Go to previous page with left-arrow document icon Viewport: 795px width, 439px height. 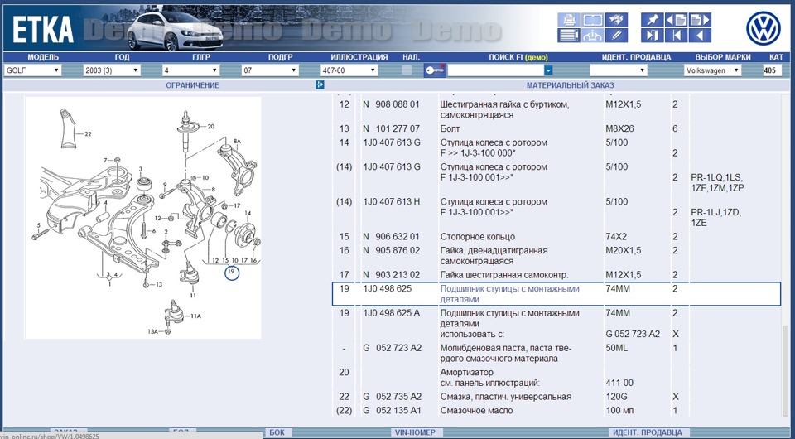pyautogui.click(x=676, y=20)
